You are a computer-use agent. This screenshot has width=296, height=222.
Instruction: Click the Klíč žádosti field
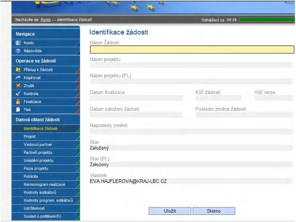219,98
